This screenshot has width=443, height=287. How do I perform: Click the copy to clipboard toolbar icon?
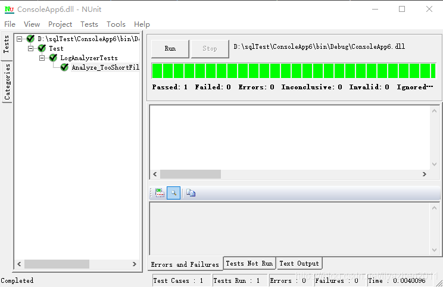pos(191,193)
